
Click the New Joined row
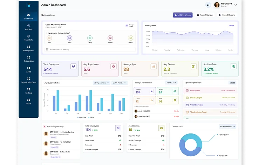pos(103,140)
